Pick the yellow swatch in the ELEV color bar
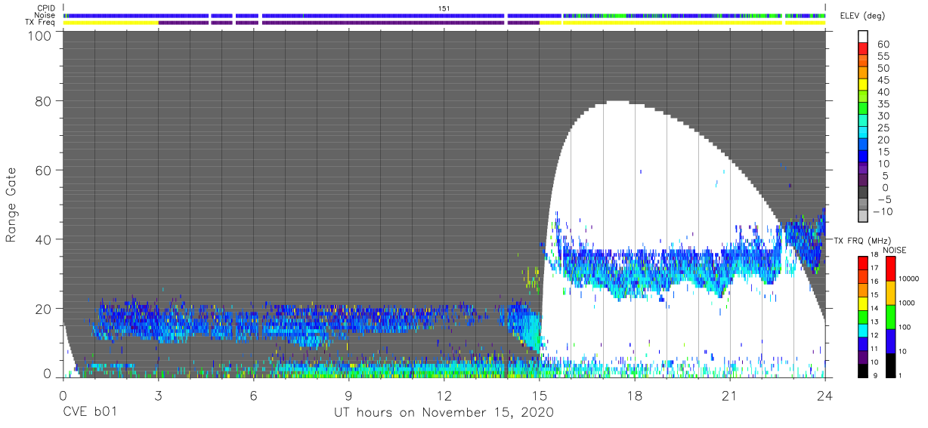Image resolution: width=928 pixels, height=428 pixels. [x=865, y=85]
